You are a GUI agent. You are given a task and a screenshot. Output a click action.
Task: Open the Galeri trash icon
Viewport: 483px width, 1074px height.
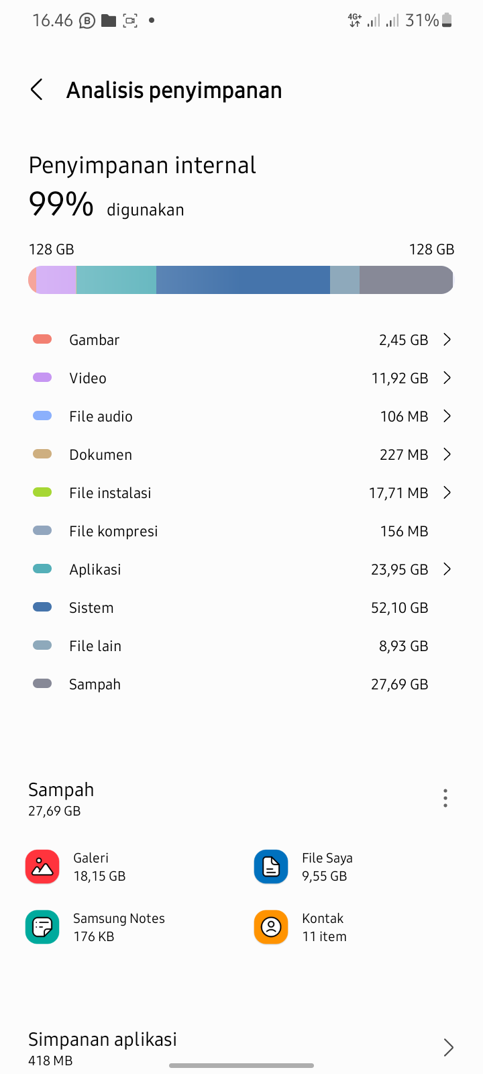pyautogui.click(x=42, y=867)
